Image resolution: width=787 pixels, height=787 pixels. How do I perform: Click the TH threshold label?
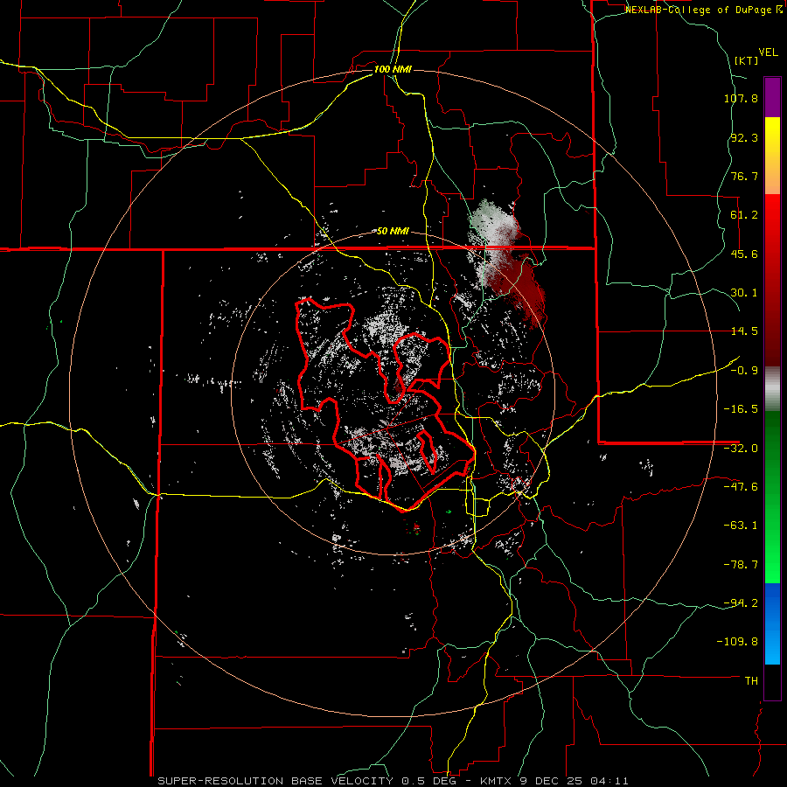point(751,681)
